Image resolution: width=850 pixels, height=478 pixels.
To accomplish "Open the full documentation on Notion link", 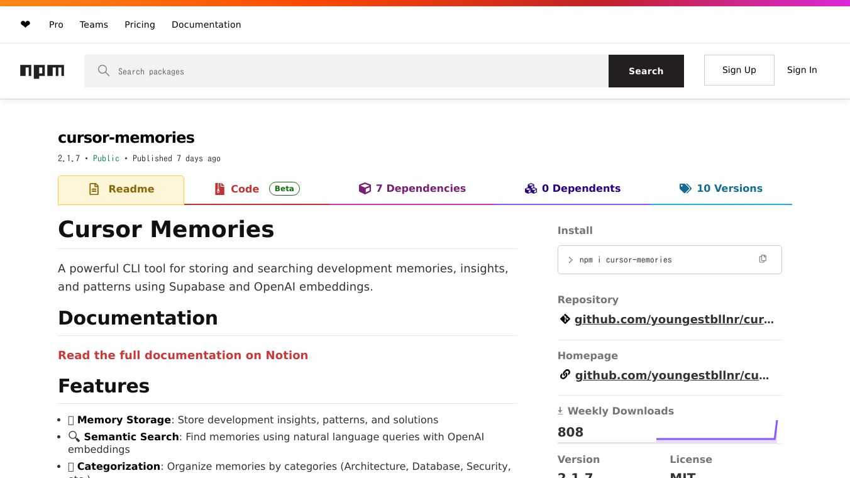I will (183, 355).
